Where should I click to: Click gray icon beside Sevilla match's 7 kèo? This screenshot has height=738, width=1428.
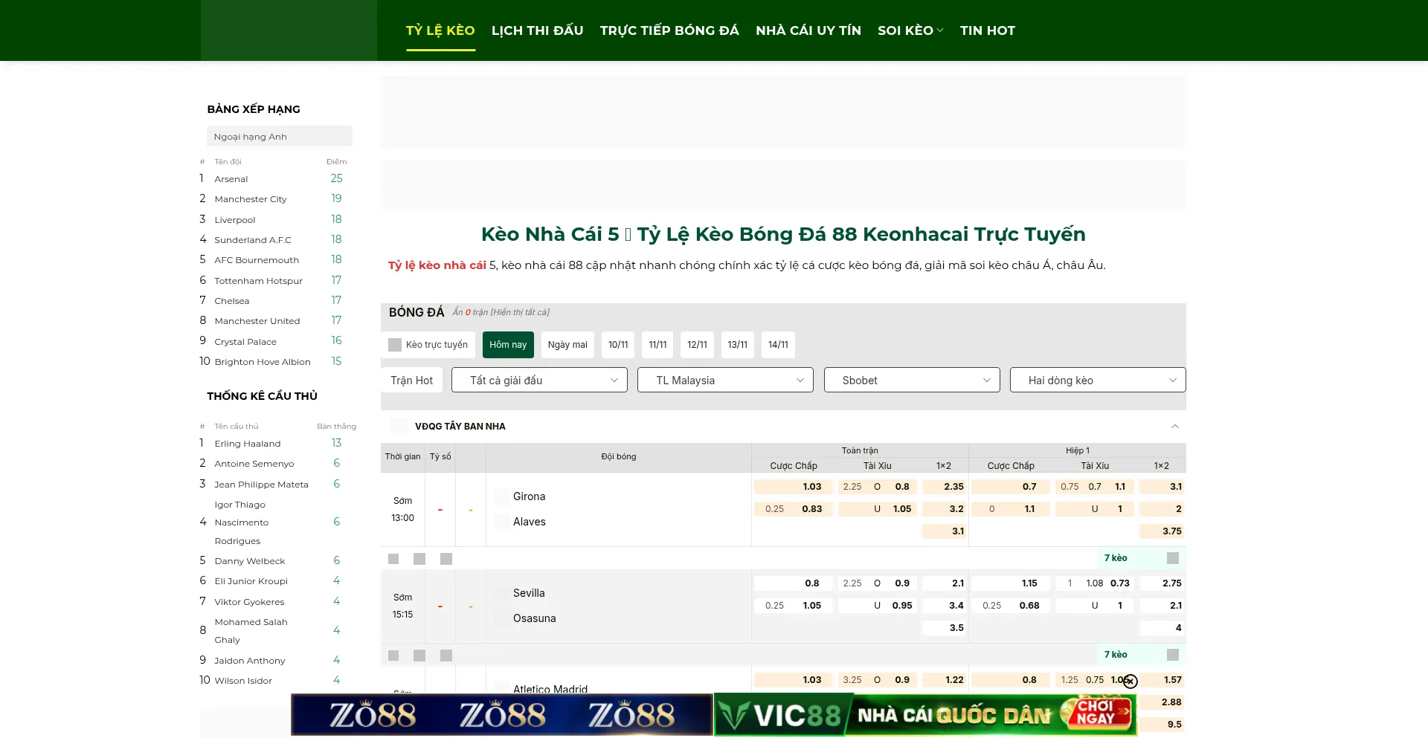pyautogui.click(x=1173, y=655)
